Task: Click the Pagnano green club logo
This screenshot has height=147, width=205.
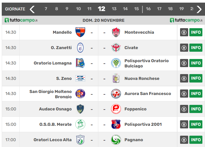Action: pyautogui.click(x=116, y=140)
